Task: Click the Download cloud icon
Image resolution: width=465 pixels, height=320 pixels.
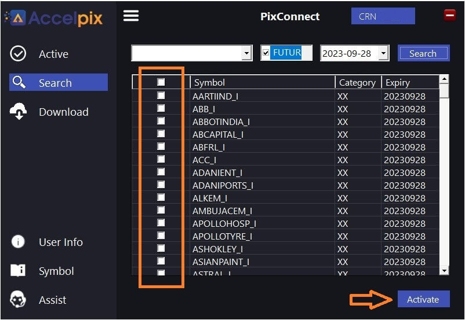Action: (x=19, y=111)
